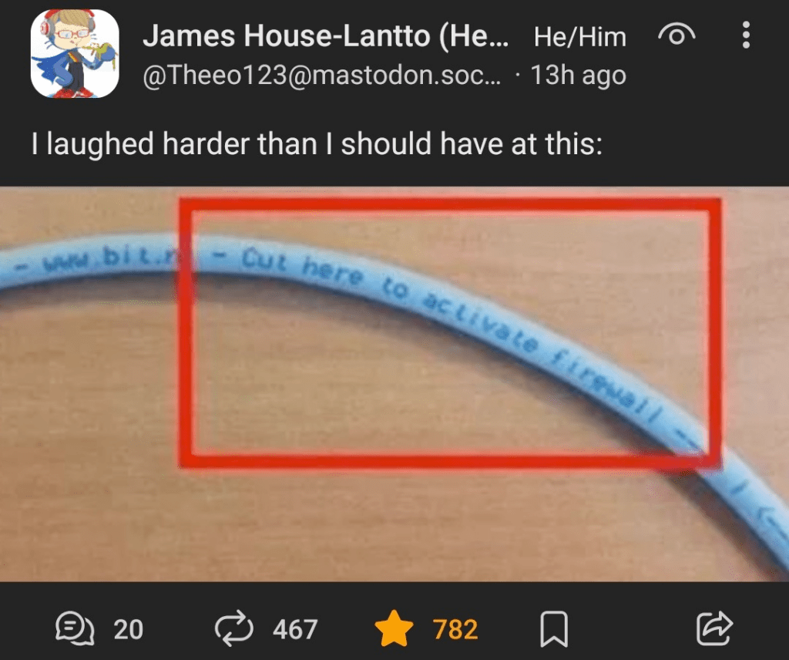Click the red rectangle's top border in photo

tap(450, 204)
